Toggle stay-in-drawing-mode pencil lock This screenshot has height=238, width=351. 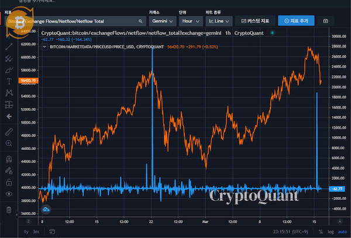[x=9, y=171]
